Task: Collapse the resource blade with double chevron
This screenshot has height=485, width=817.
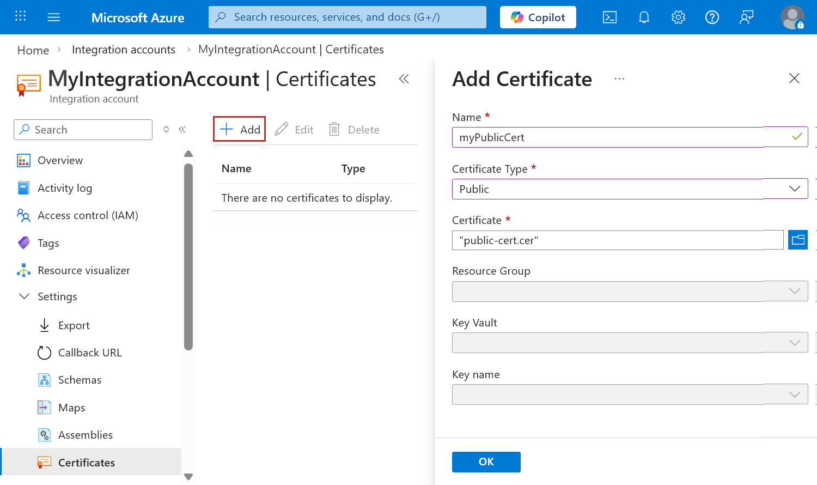Action: click(404, 79)
